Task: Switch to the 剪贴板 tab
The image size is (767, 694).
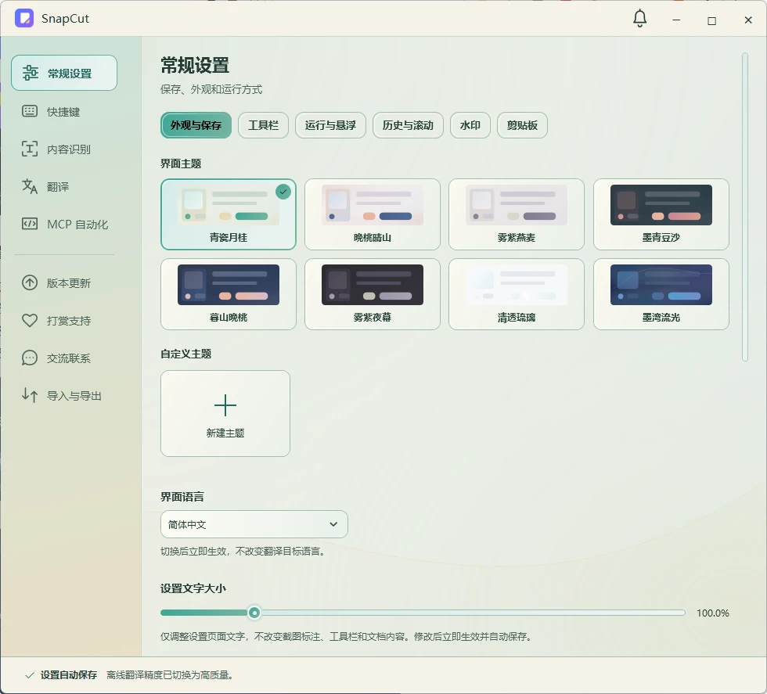Action: (x=523, y=125)
